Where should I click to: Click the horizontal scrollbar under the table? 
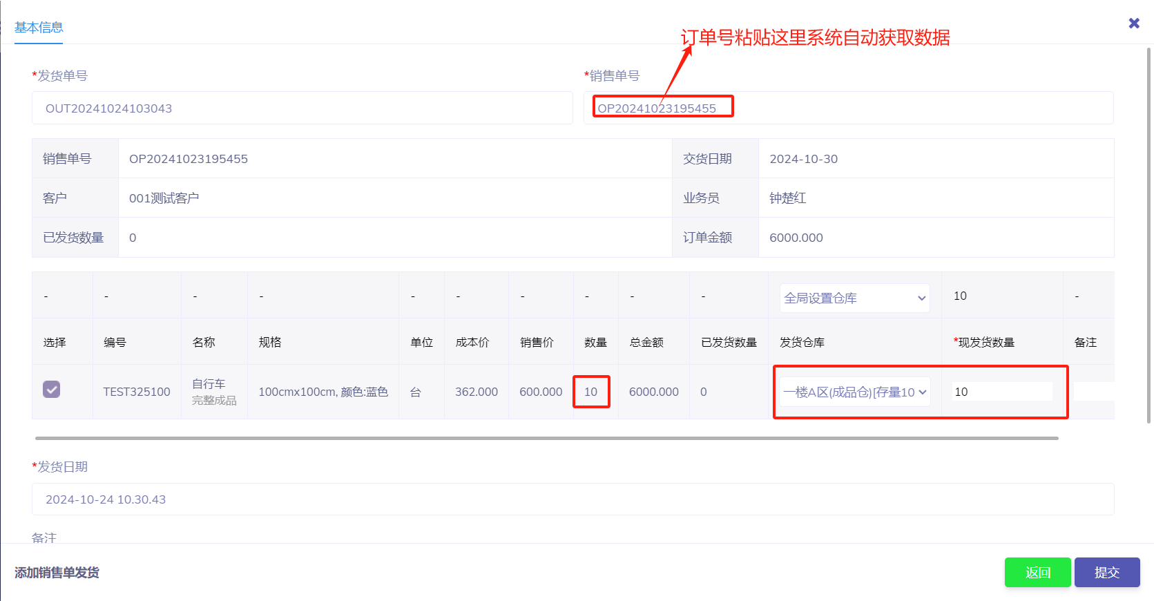[x=546, y=438]
